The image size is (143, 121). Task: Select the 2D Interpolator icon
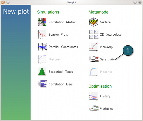click(x=94, y=34)
